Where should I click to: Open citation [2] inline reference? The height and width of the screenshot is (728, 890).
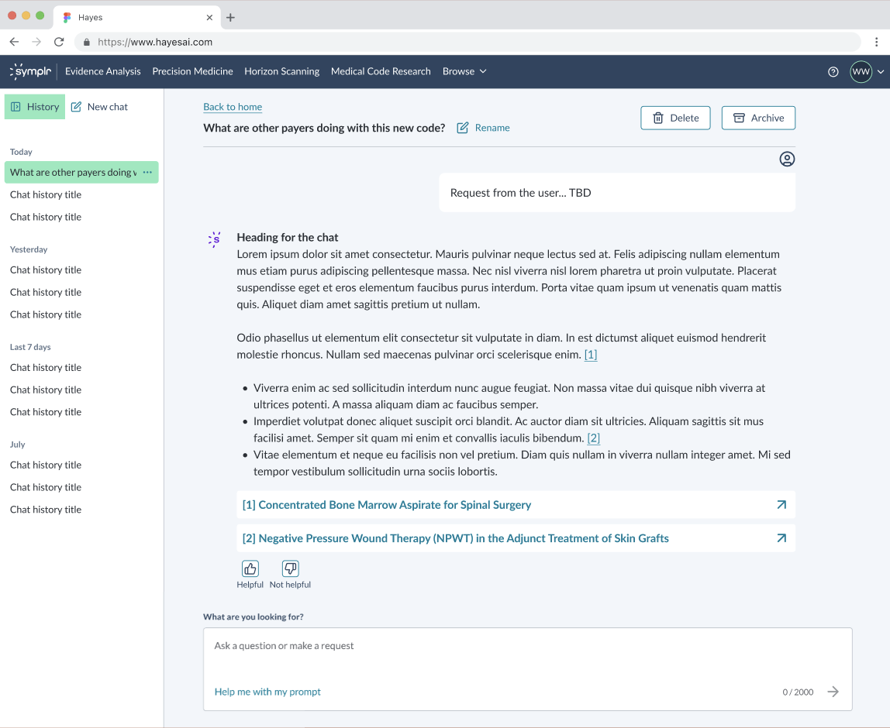coord(593,438)
